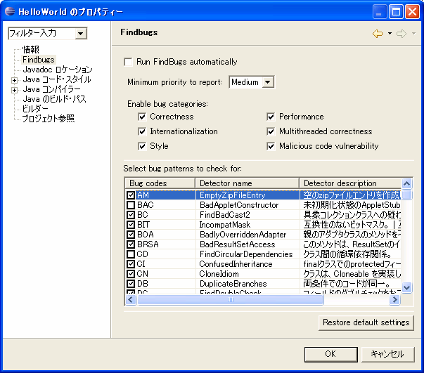Toggle Multithreaded correctness checkbox
This screenshot has height=373, width=424.
tap(271, 131)
